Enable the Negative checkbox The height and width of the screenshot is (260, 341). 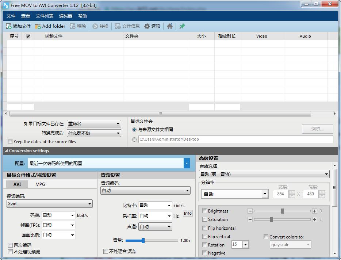point(204,253)
